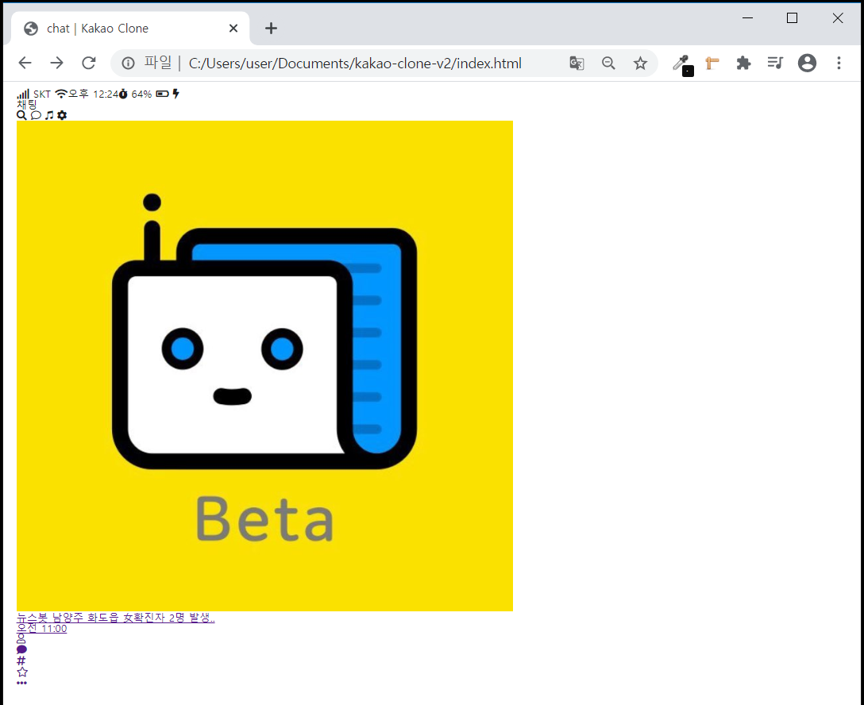864x705 pixels.
Task: Click the music note icon
Action: (49, 115)
